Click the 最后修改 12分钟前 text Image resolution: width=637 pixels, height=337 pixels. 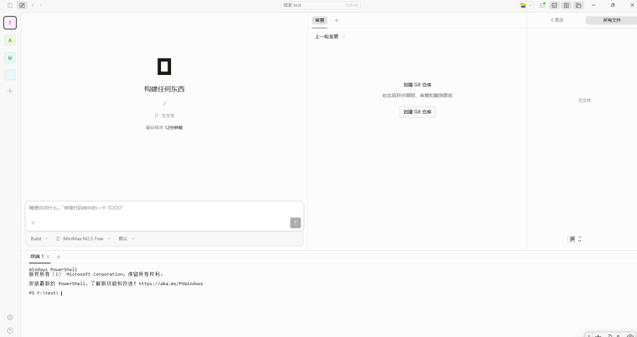(x=164, y=127)
